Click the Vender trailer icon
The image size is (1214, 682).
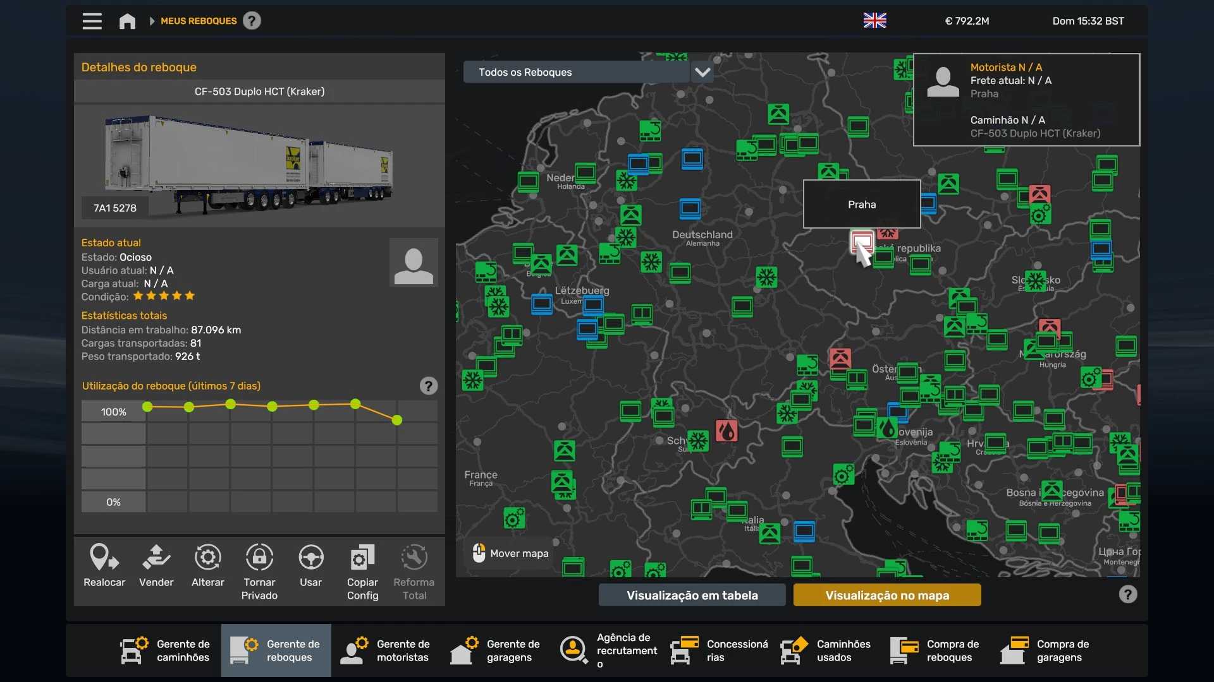tap(156, 558)
